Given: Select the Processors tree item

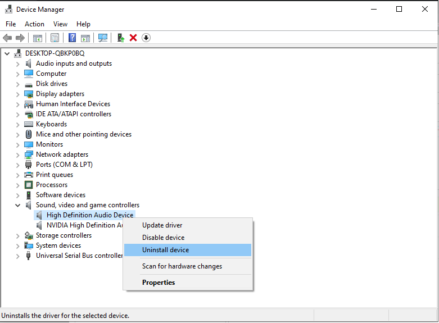Looking at the screenshot, I should tap(51, 185).
